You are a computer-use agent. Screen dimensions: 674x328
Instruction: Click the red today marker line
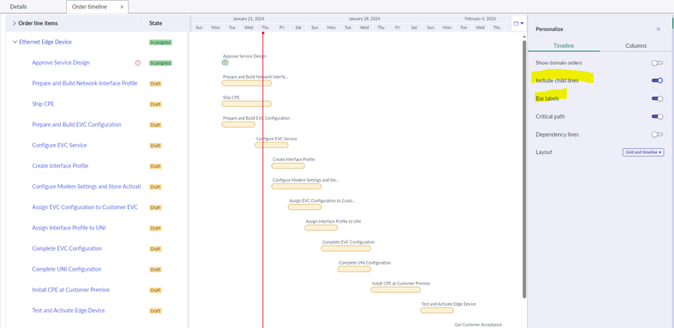tap(262, 181)
